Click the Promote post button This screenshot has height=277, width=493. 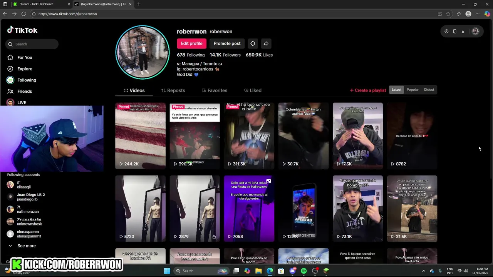pos(227,43)
